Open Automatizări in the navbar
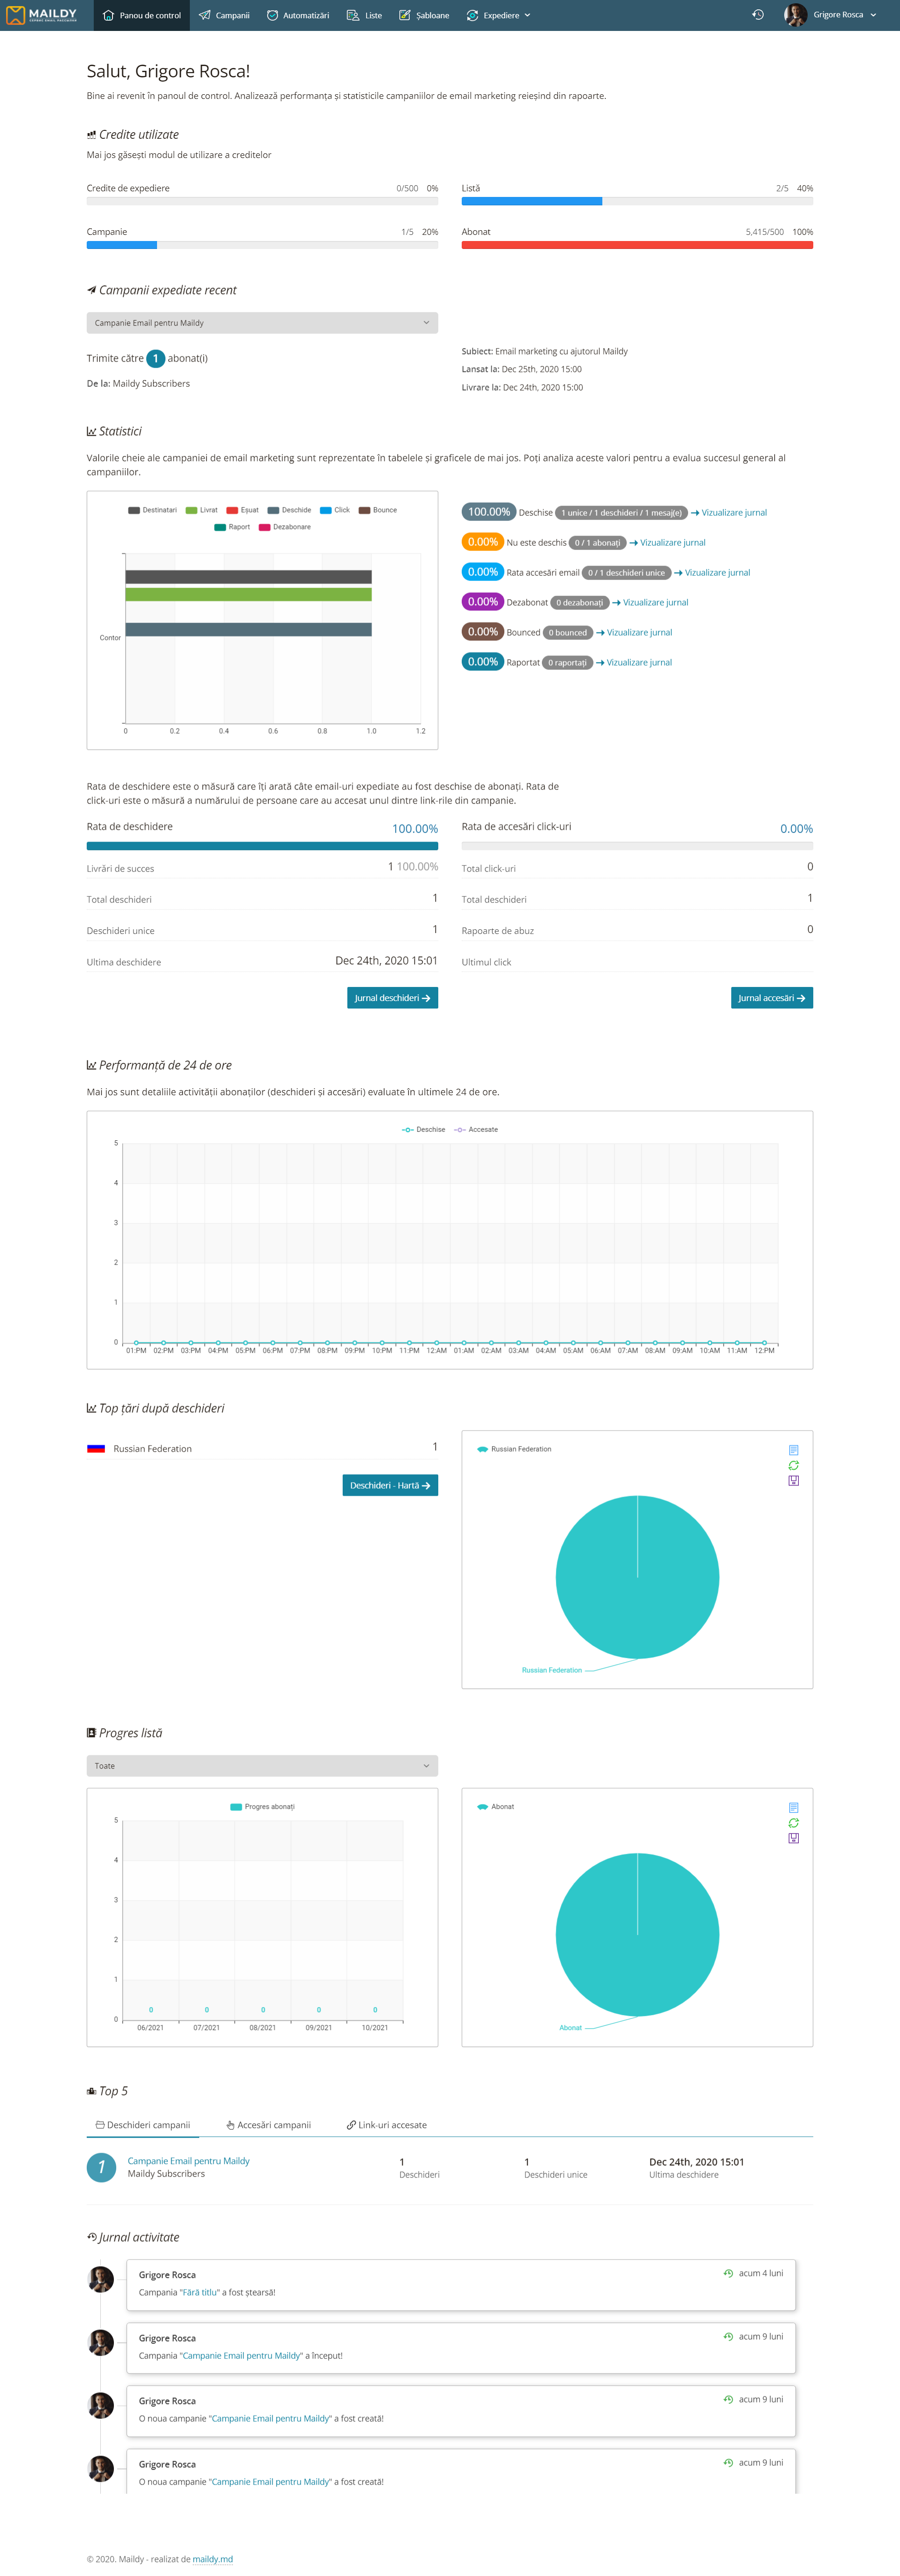This screenshot has height=2576, width=900. pos(298,15)
